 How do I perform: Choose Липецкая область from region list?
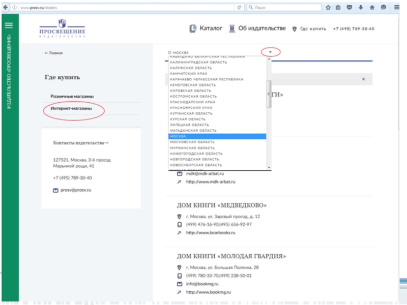pos(217,125)
